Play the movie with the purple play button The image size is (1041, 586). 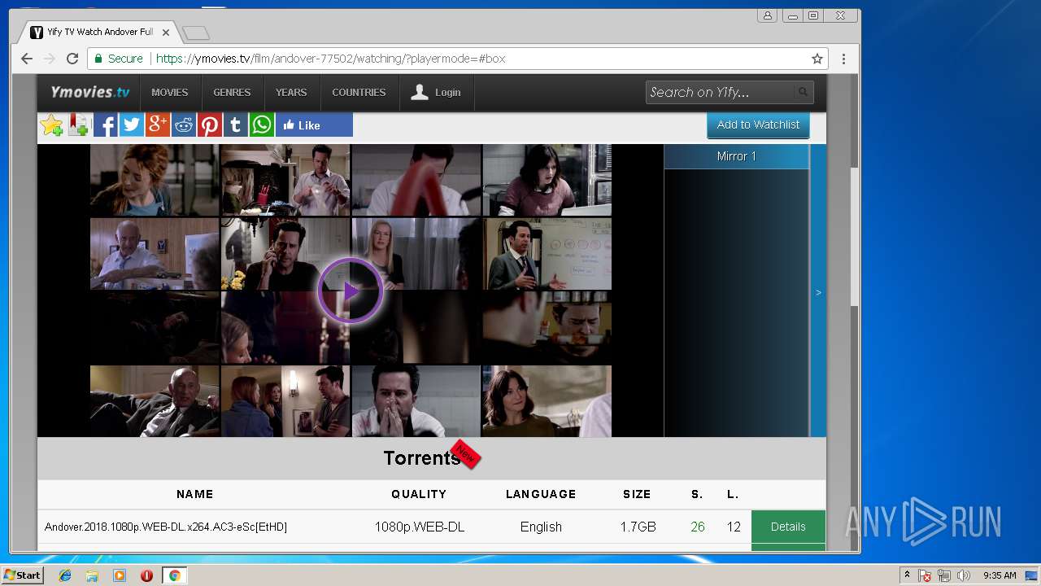click(351, 291)
